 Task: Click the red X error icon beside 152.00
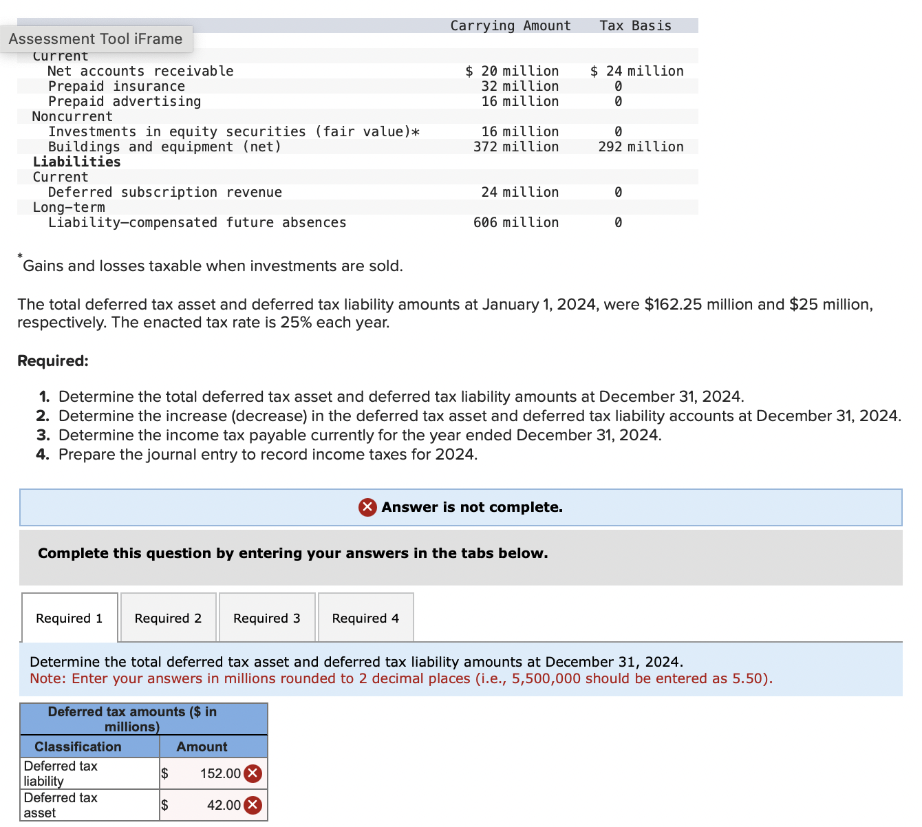click(253, 773)
